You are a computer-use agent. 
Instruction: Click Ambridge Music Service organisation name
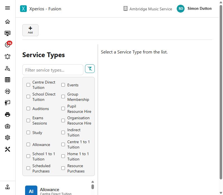click(x=151, y=9)
